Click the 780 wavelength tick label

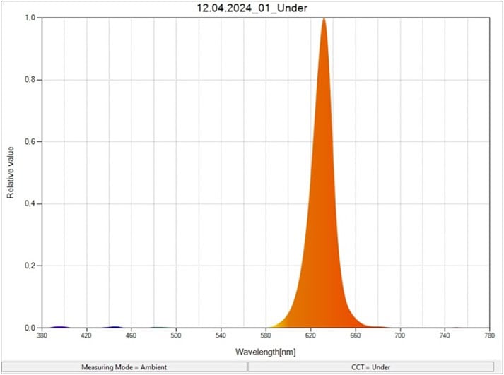coord(489,336)
